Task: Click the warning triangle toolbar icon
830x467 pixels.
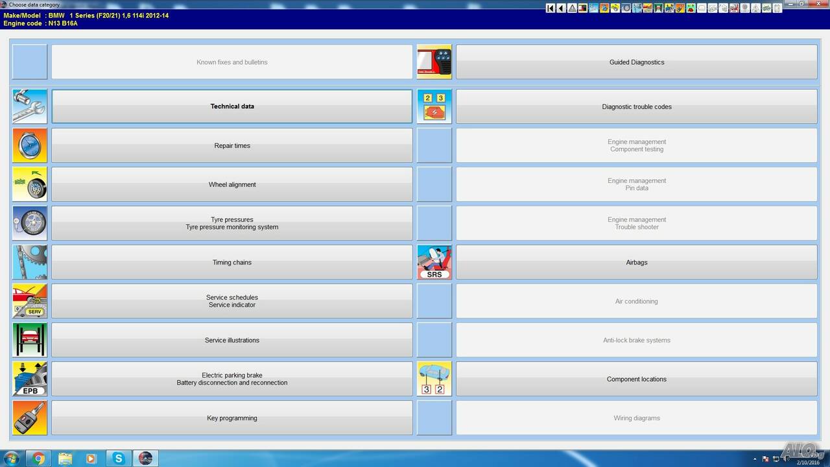Action: click(572, 8)
